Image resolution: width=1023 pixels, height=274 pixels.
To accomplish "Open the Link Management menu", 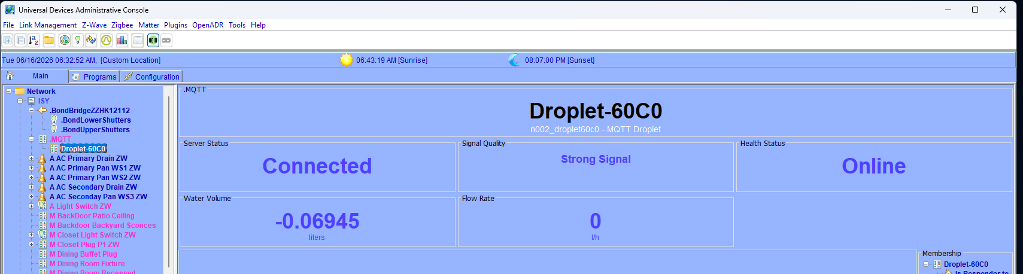I will tap(48, 25).
